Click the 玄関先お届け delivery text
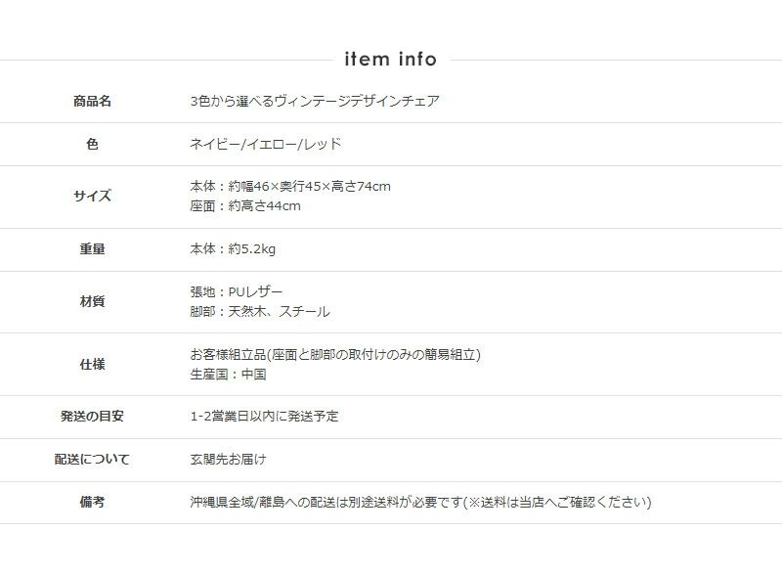Image resolution: width=783 pixels, height=577 pixels. click(x=227, y=459)
